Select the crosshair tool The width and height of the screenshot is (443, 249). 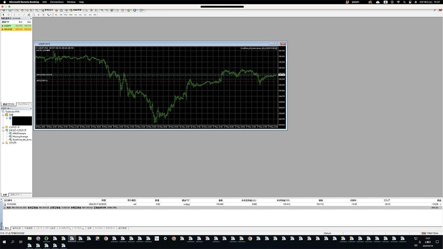click(x=8, y=15)
